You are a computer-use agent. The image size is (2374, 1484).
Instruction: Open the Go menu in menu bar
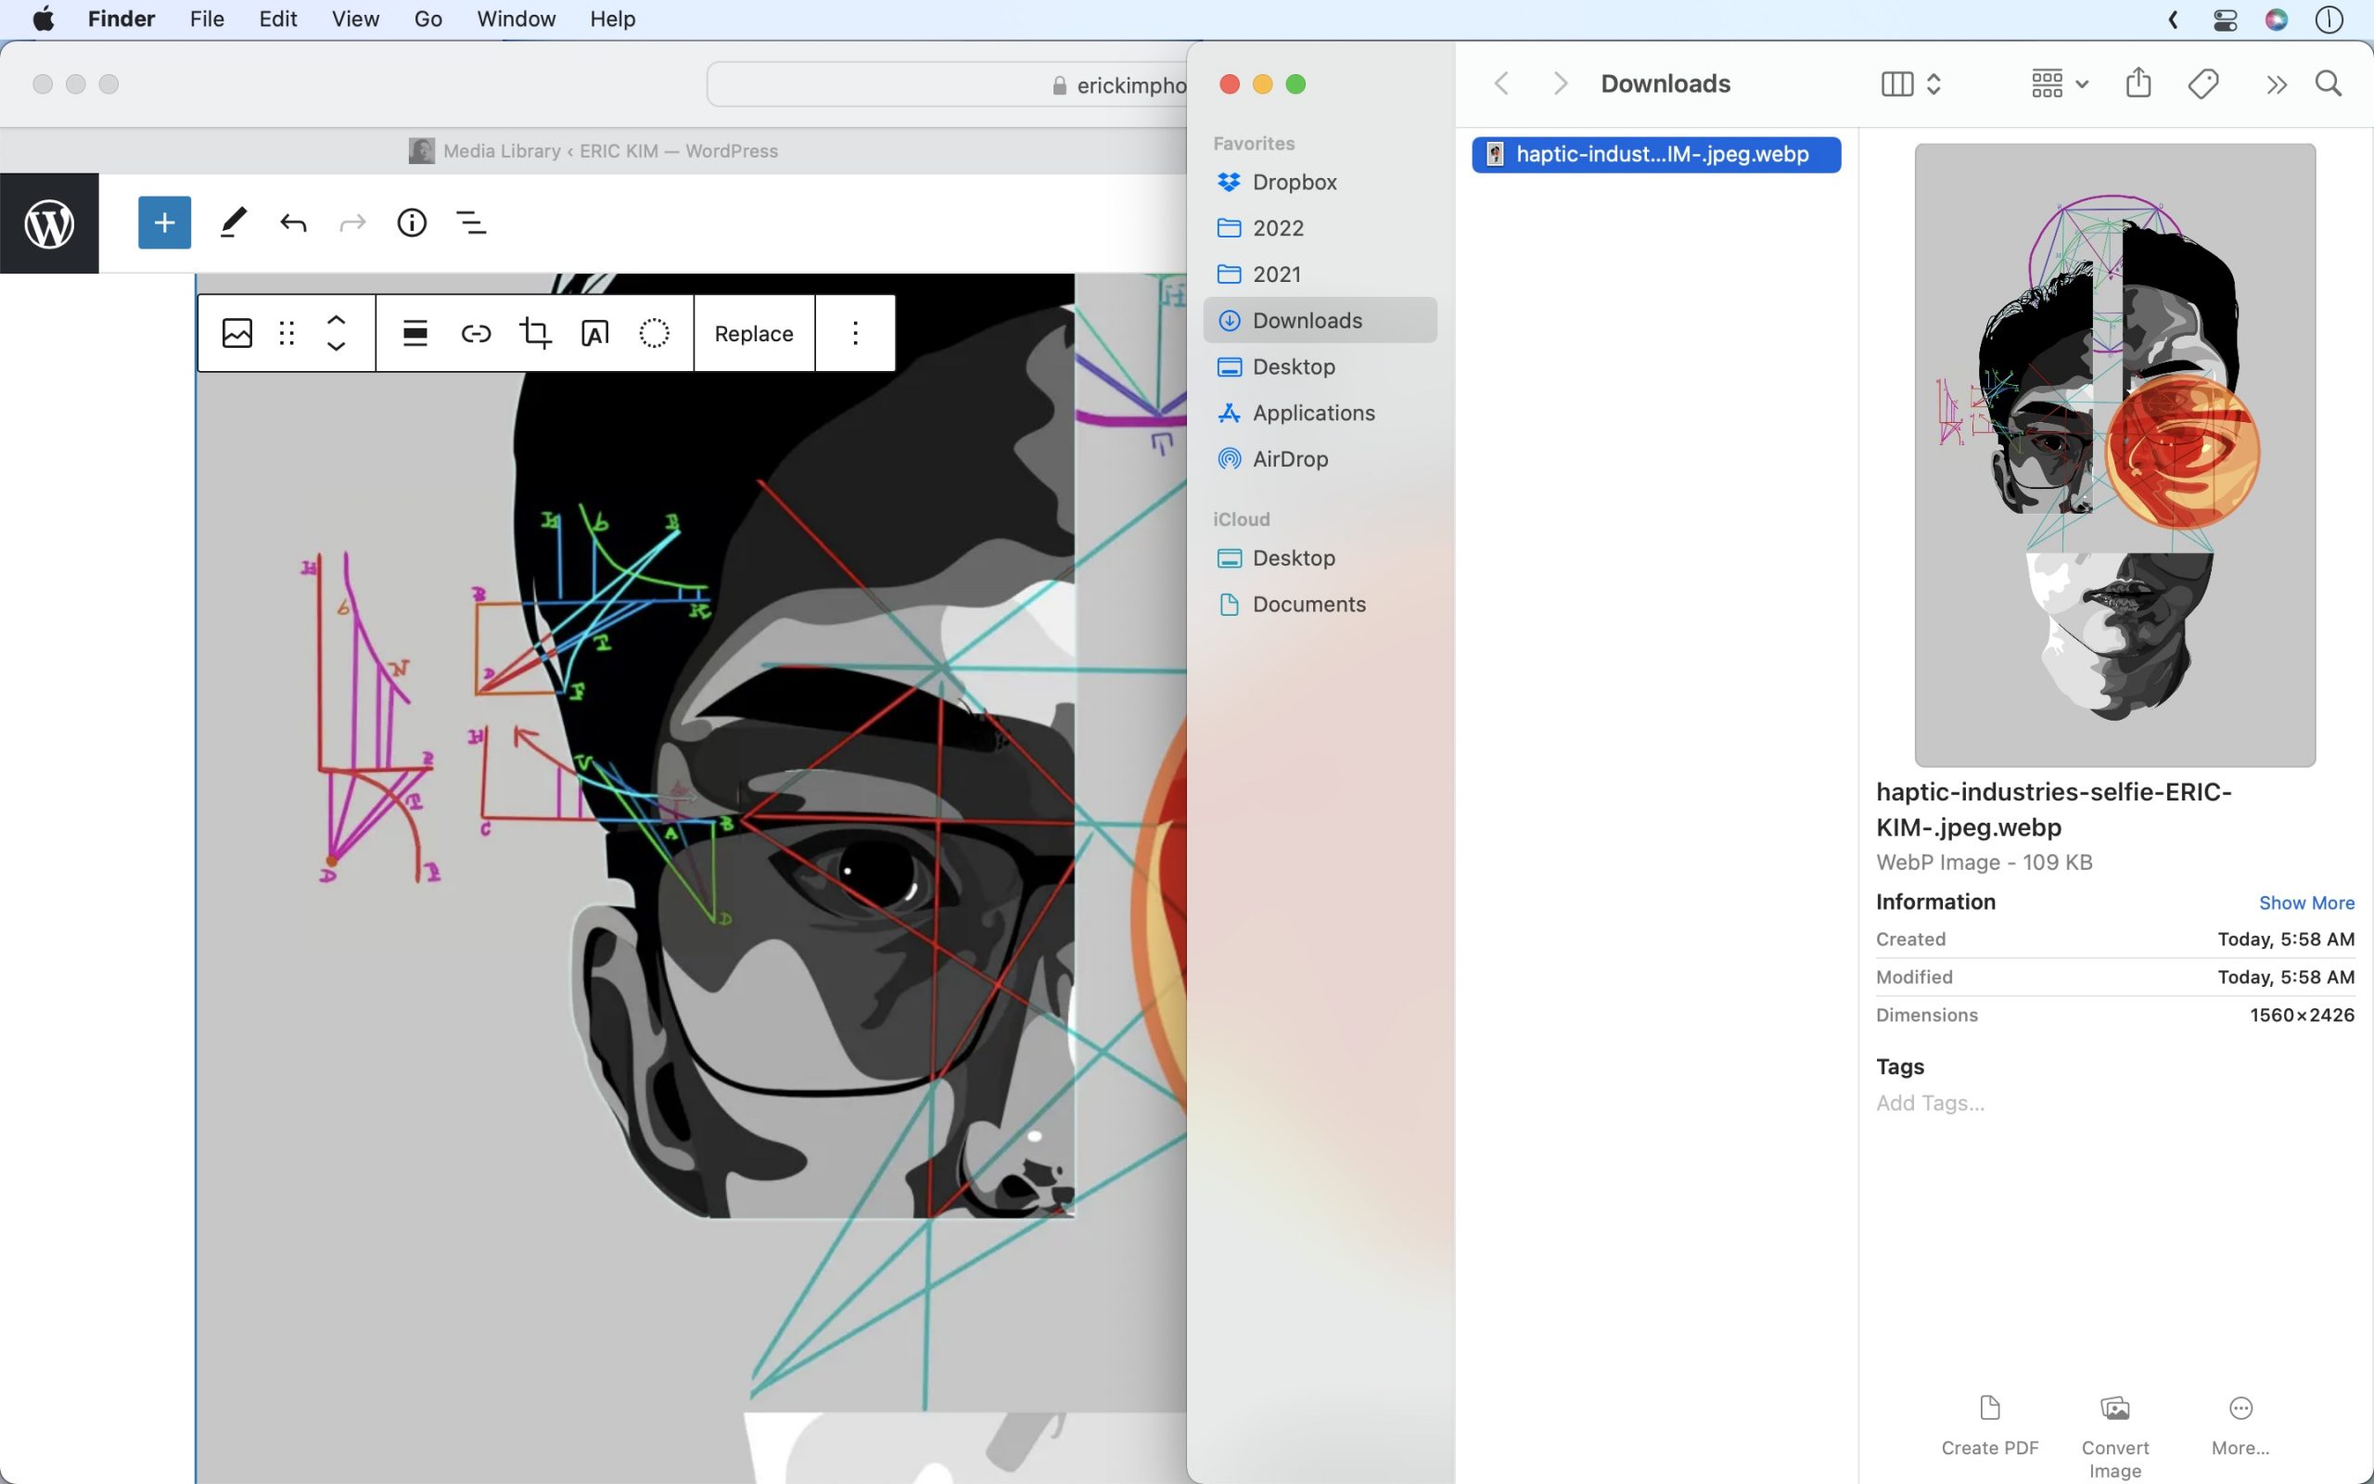tap(427, 19)
